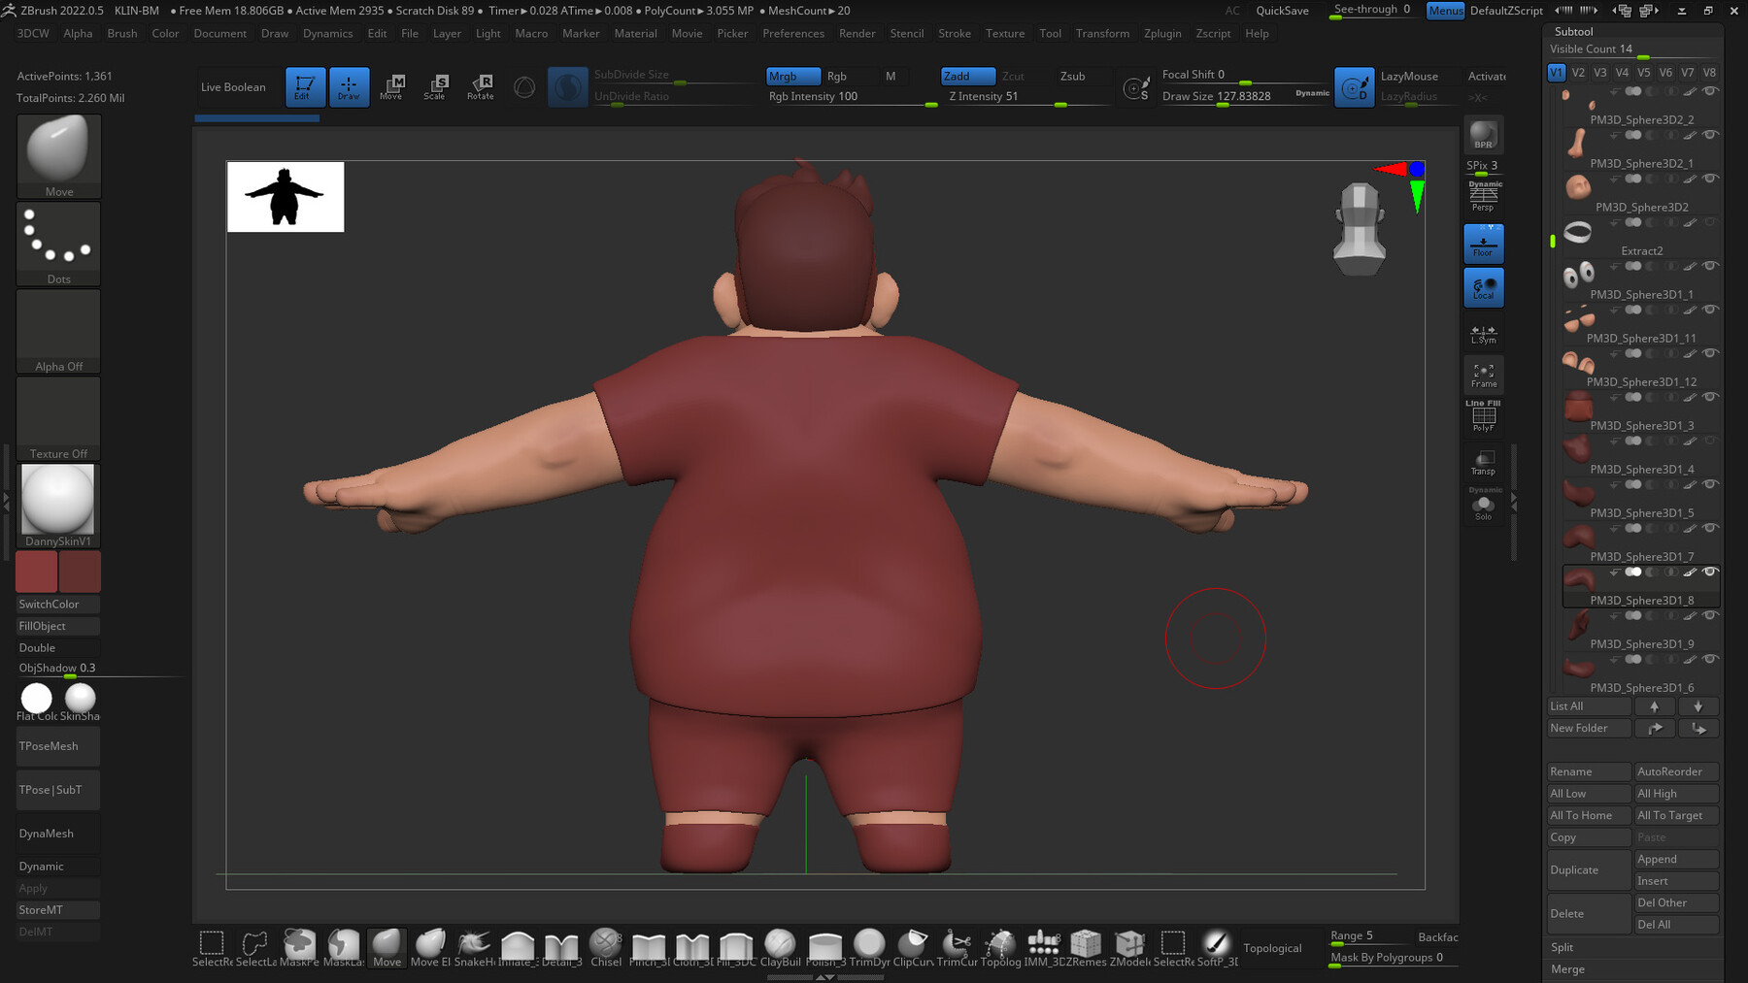Open the Brush menu
Image resolution: width=1748 pixels, height=983 pixels.
(x=122, y=33)
